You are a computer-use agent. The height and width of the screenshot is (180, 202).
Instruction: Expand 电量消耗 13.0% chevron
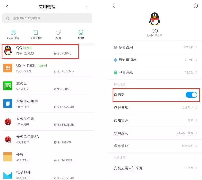coord(196,73)
